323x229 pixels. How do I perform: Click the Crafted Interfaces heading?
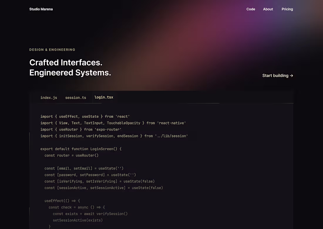pyautogui.click(x=66, y=62)
